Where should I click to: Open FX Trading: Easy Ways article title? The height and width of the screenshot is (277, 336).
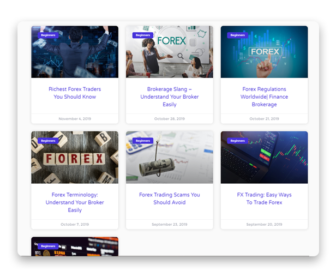tap(264, 198)
